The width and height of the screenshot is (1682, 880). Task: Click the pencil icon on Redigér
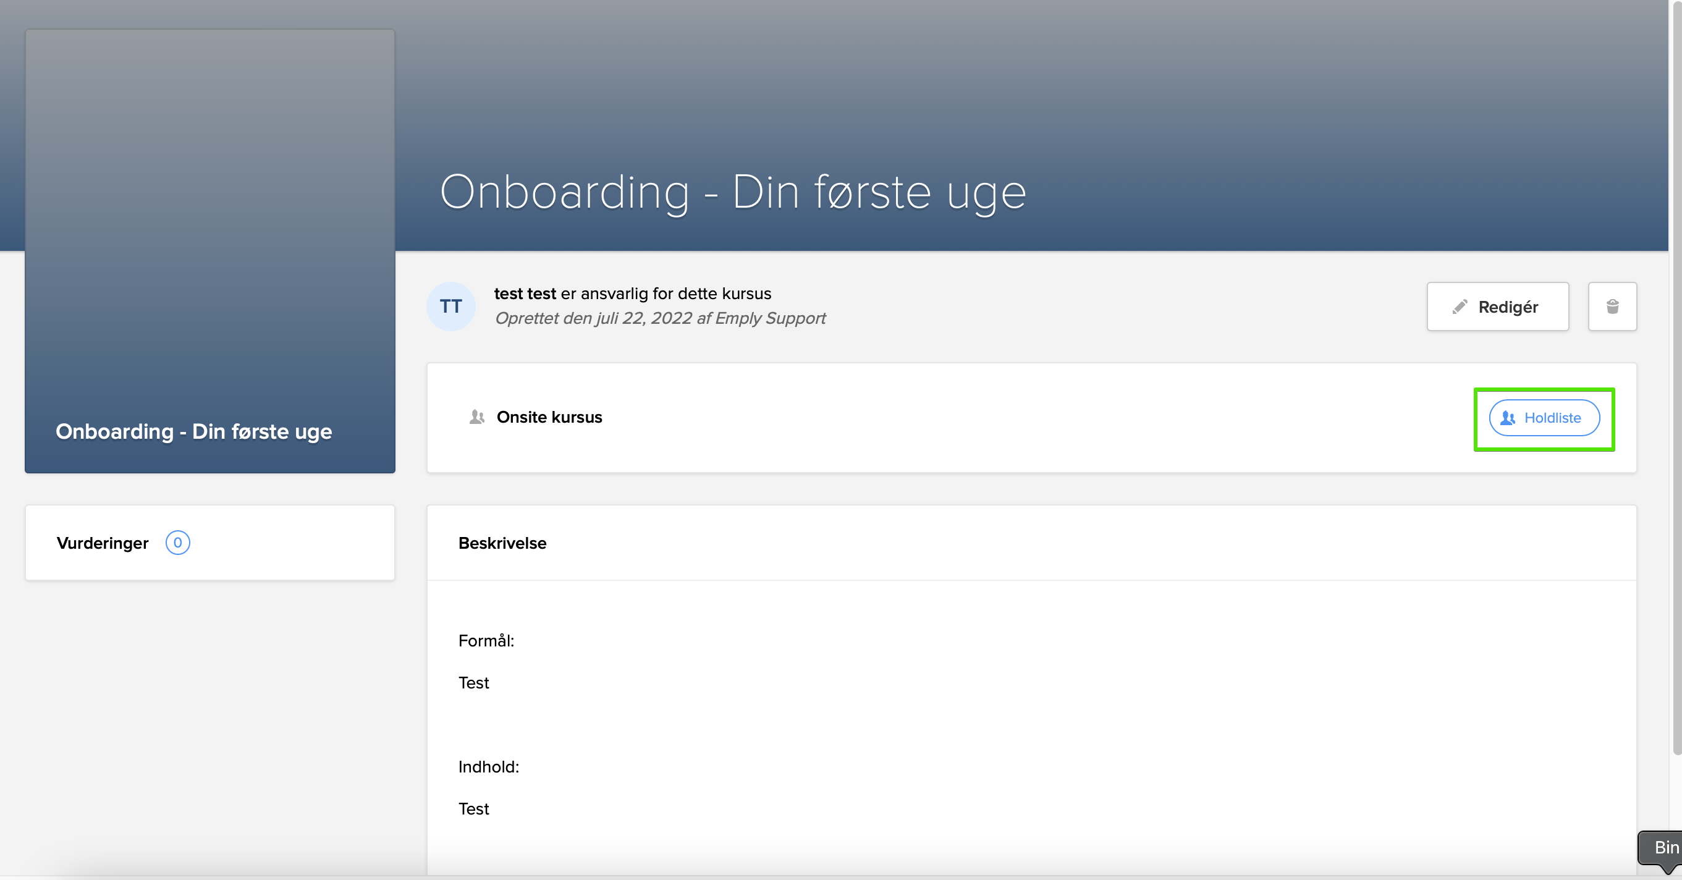coord(1460,307)
